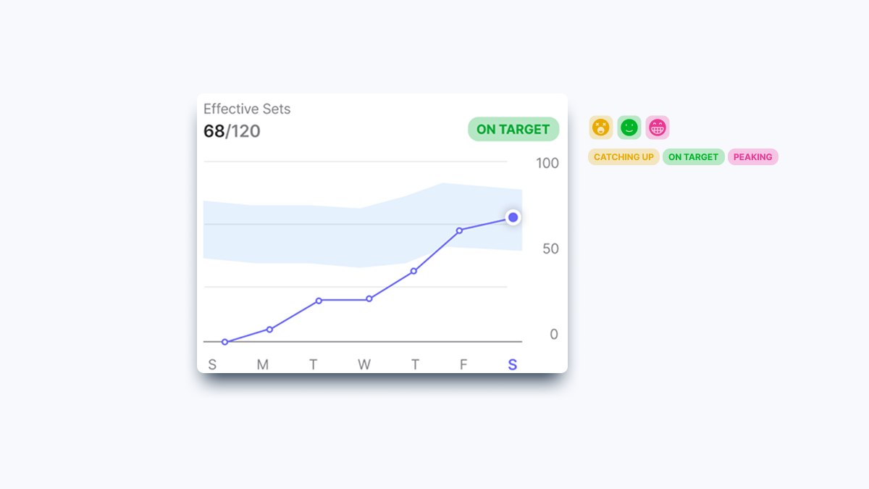Viewport: 869px width, 489px height.
Task: Select the F day label on the axis
Action: [x=463, y=364]
